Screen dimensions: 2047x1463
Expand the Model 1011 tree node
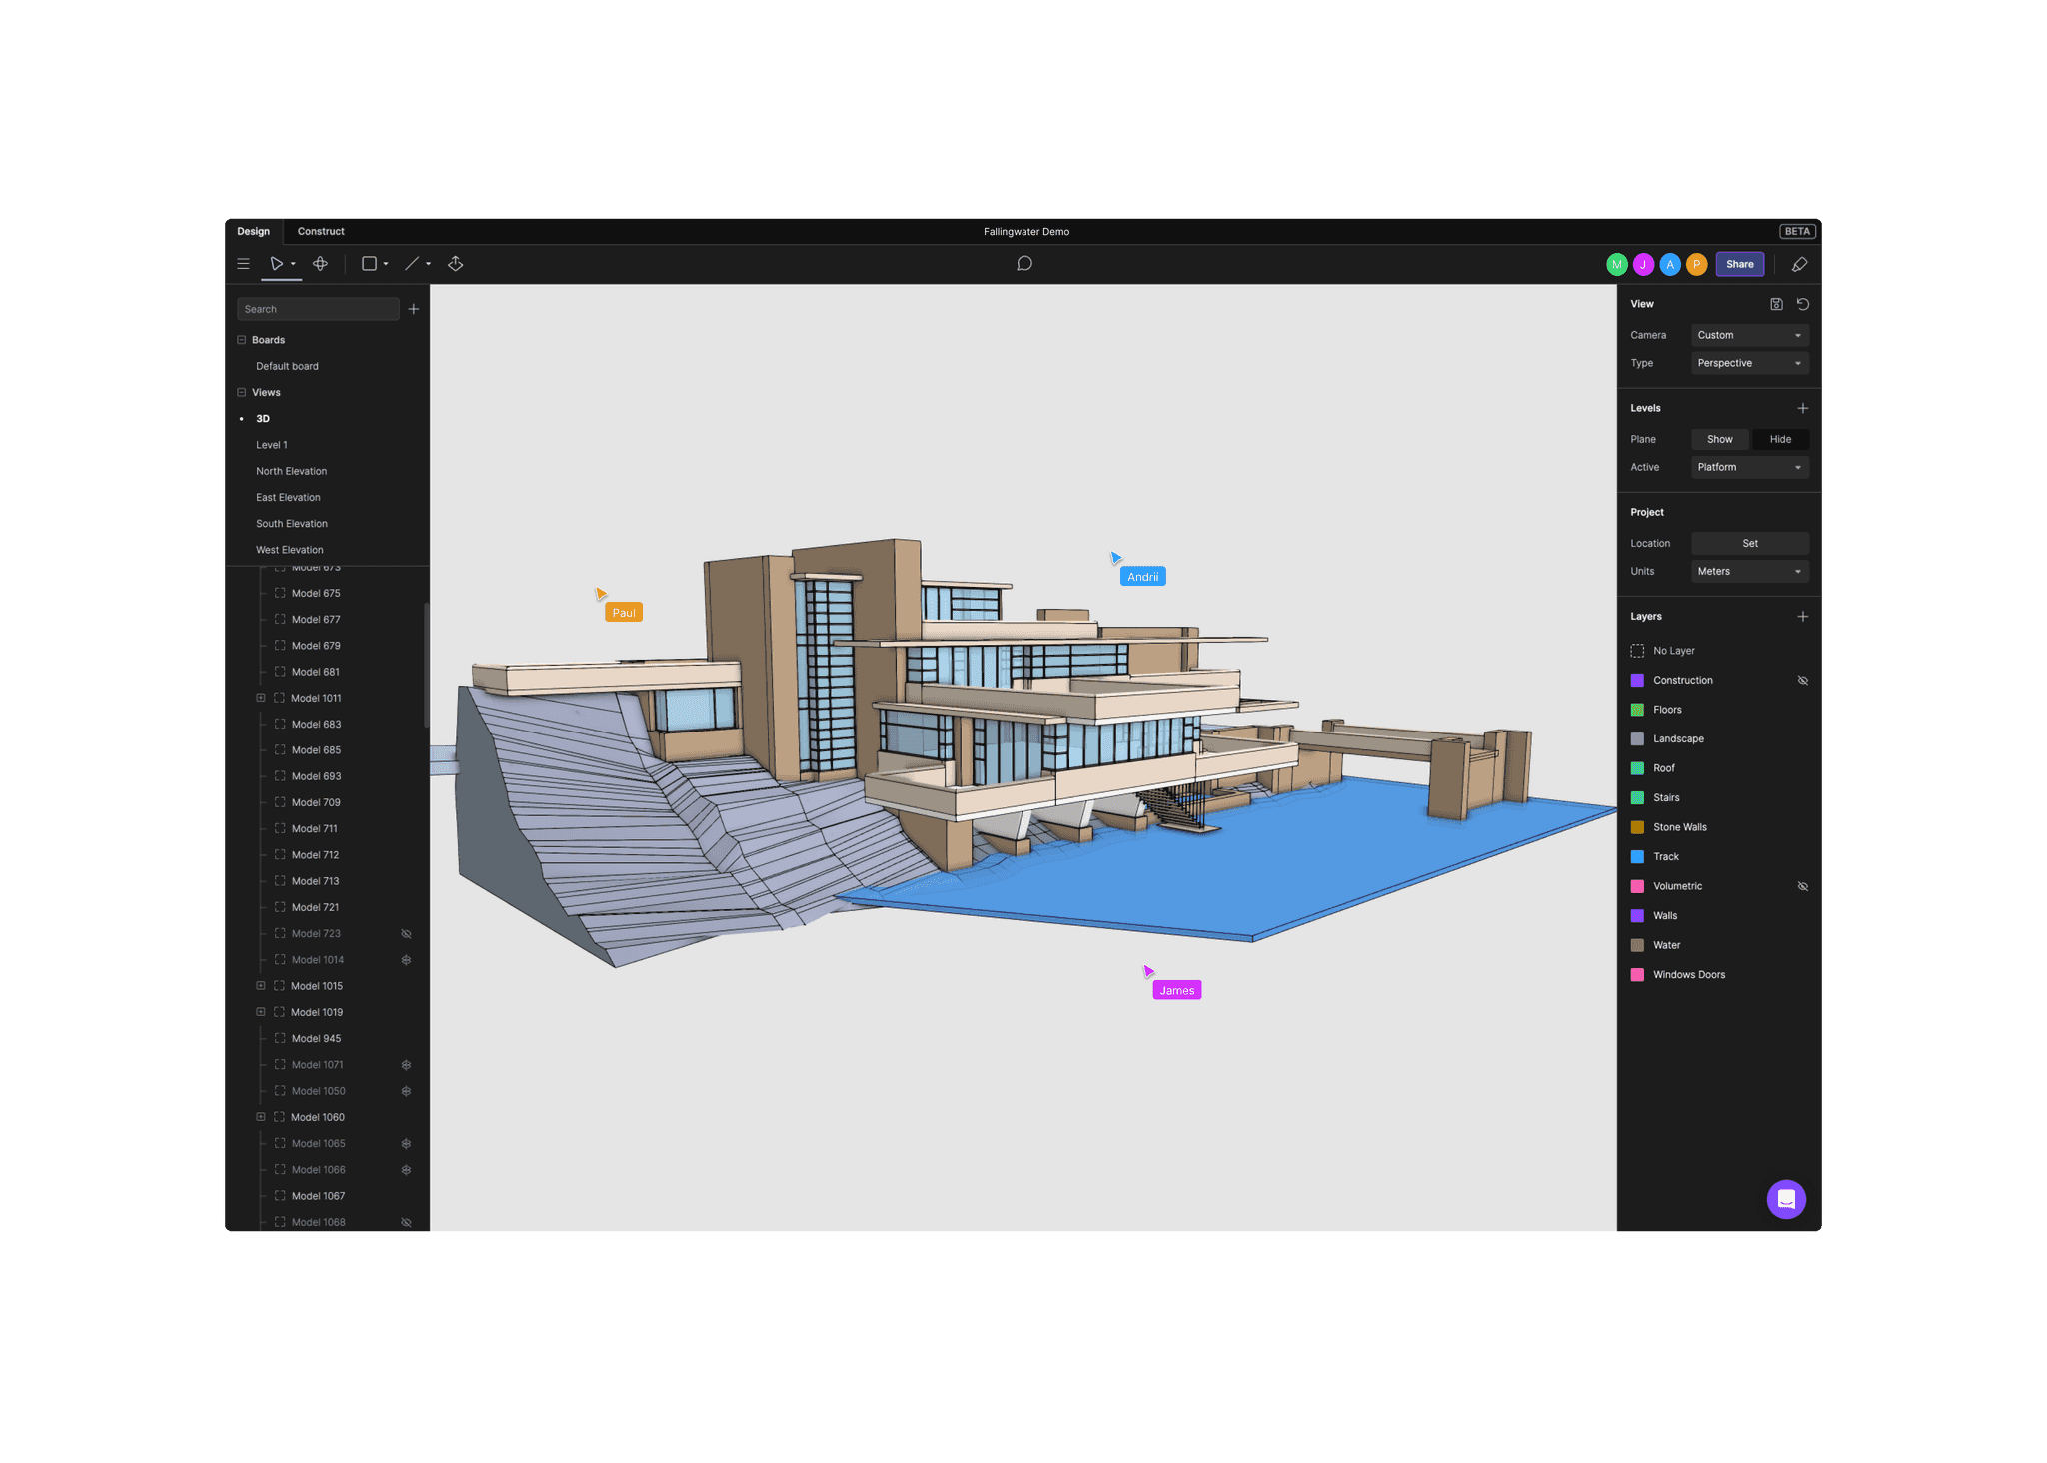(261, 699)
